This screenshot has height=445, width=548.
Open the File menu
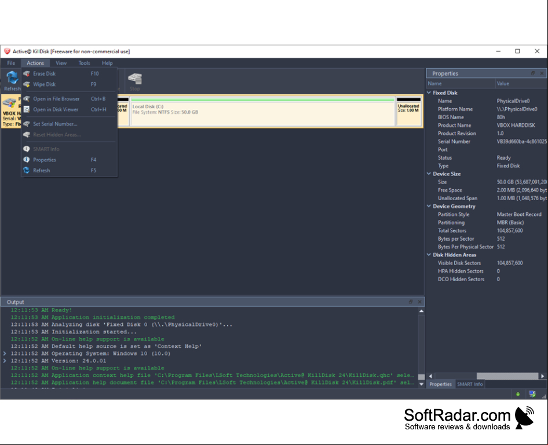11,63
